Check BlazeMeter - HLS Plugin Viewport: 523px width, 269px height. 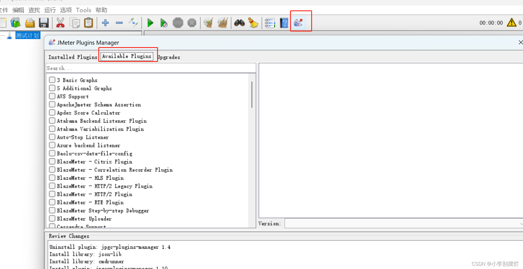[x=52, y=178]
